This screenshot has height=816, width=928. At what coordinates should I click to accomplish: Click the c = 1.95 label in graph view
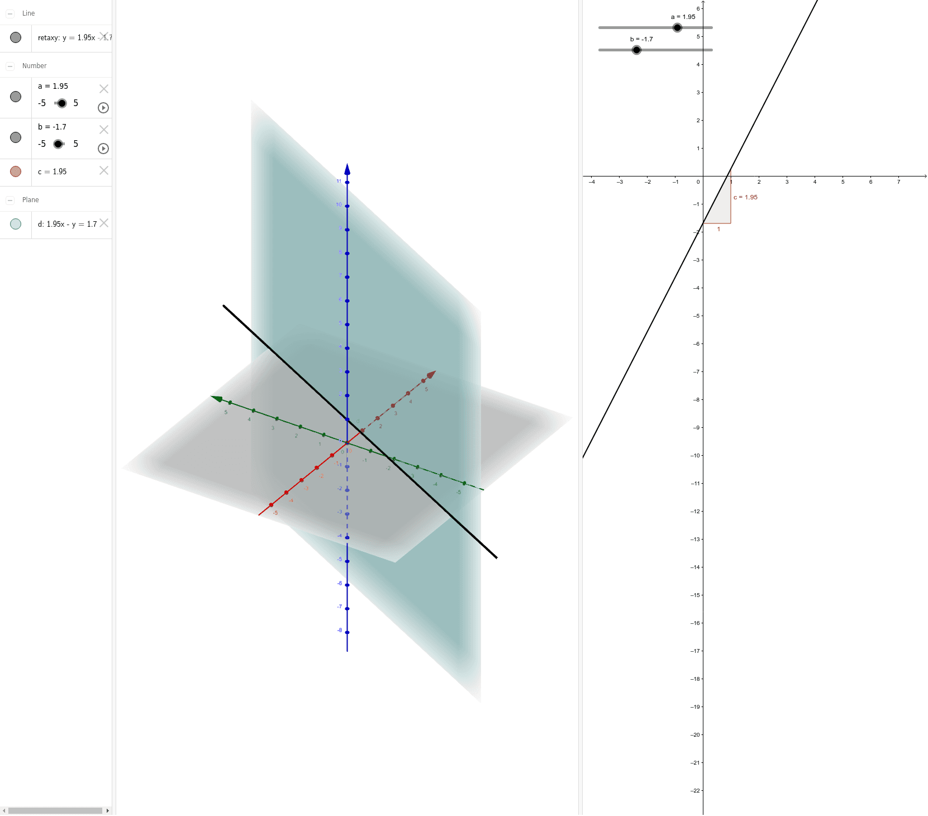pyautogui.click(x=745, y=197)
